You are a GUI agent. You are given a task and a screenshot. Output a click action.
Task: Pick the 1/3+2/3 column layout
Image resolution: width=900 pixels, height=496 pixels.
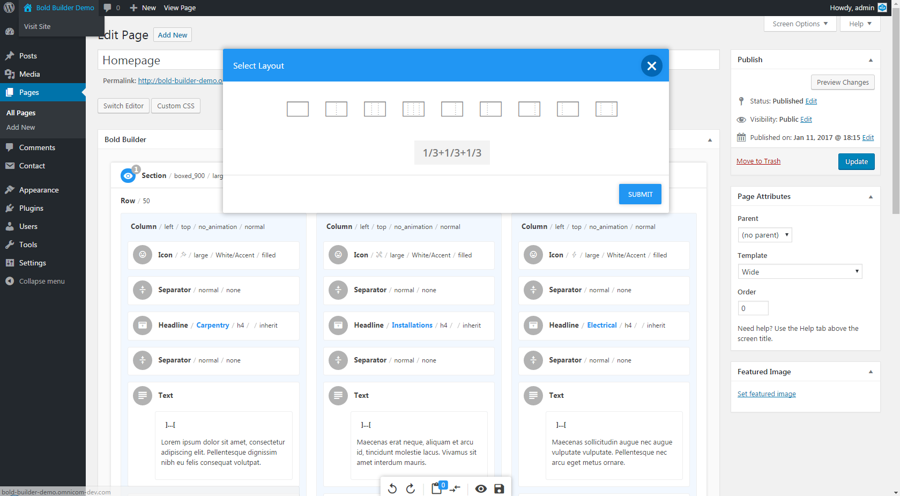[490, 109]
